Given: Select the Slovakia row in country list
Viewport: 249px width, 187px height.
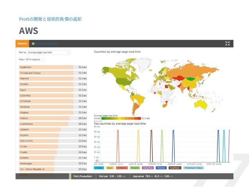Looking at the screenshot, I should tap(53, 84).
